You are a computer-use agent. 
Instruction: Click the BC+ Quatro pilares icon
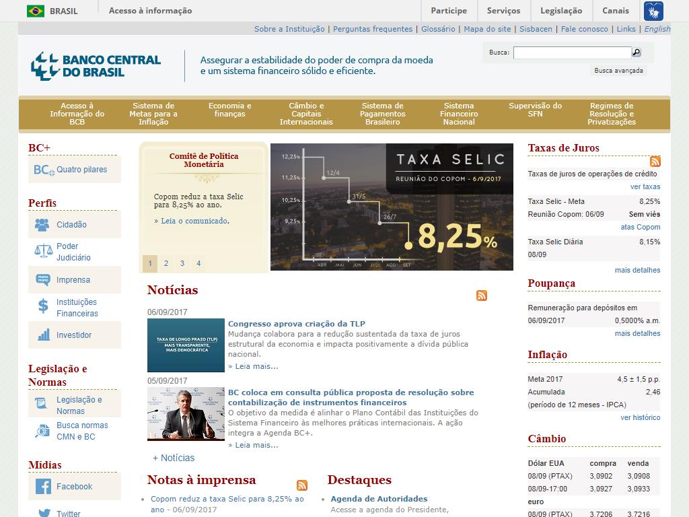[44, 170]
